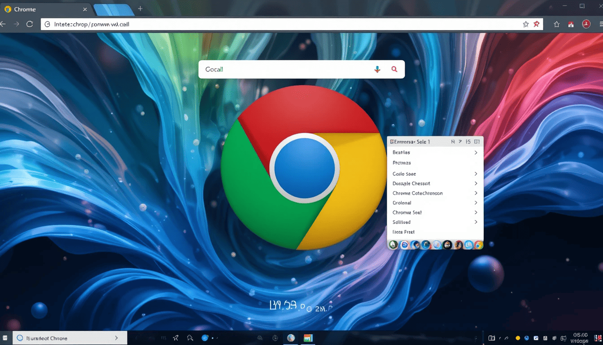603x345 pixels.
Task: Click the red pin icon inside address bar
Action: point(536,24)
